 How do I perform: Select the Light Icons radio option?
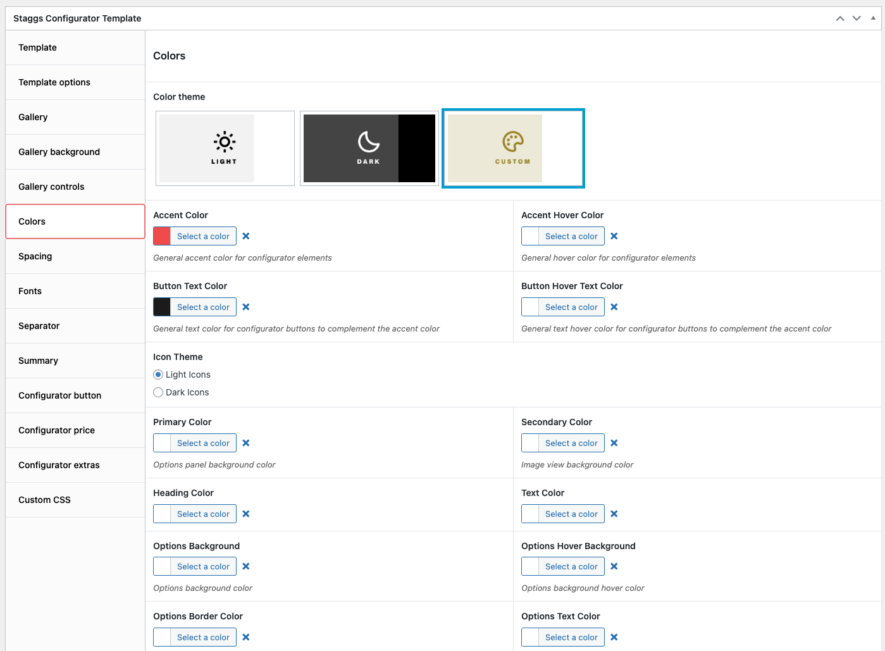159,375
